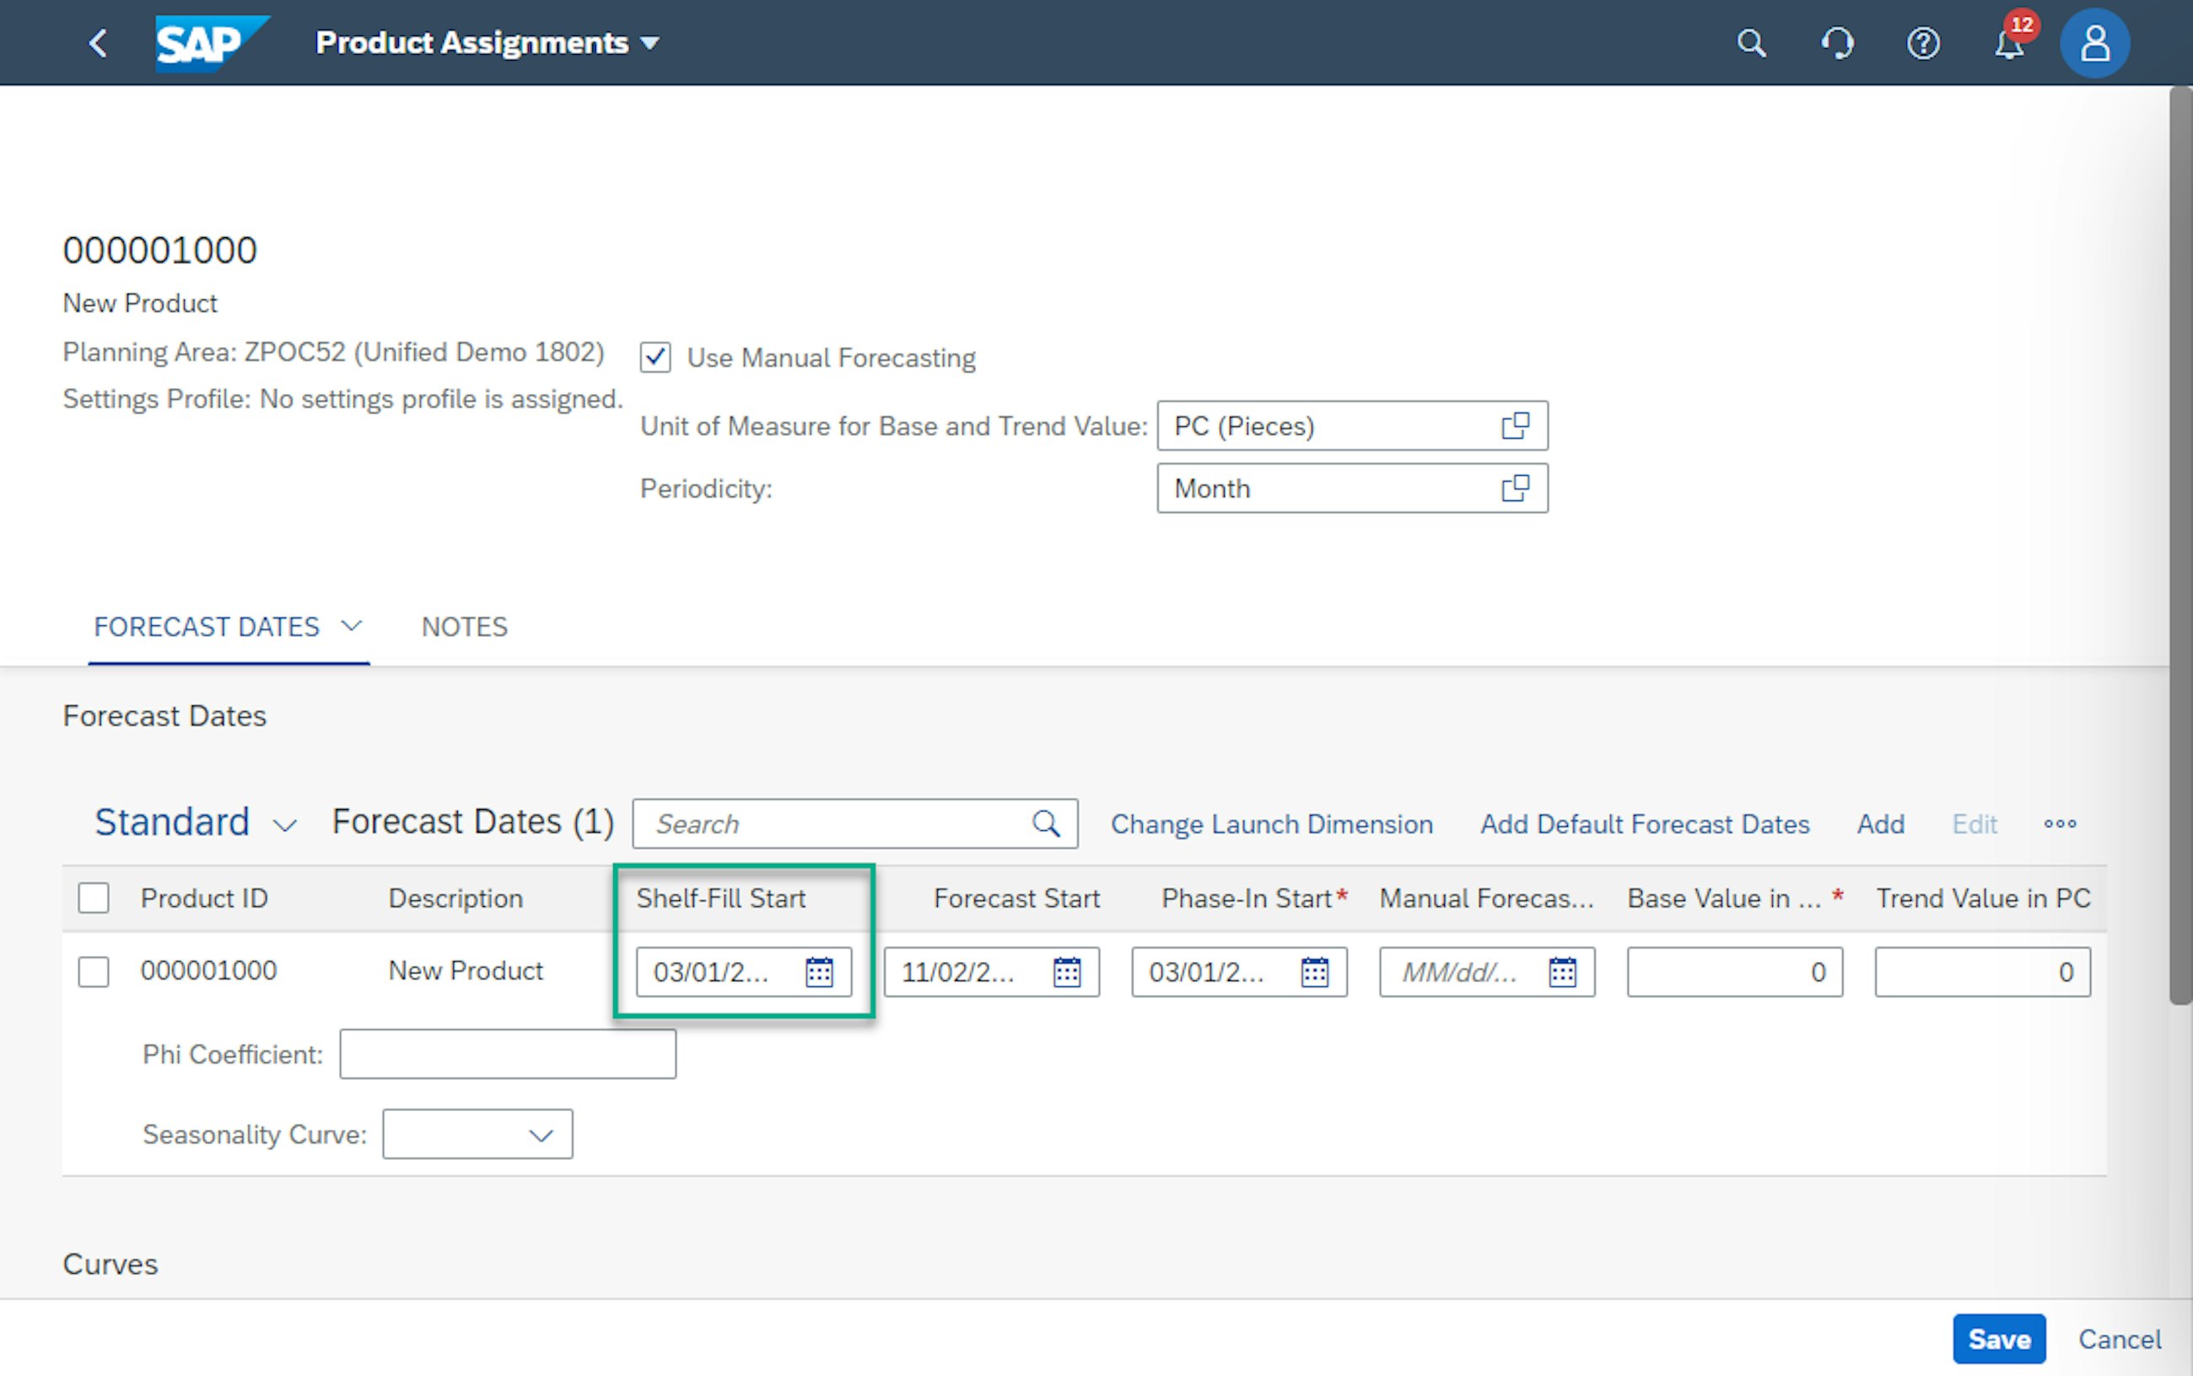This screenshot has width=2193, height=1376.
Task: Open value help for Periodicity field
Action: coord(1515,488)
